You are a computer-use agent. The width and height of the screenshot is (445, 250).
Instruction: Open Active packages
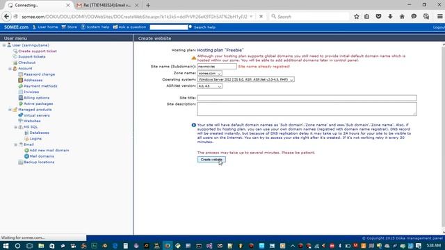click(38, 103)
